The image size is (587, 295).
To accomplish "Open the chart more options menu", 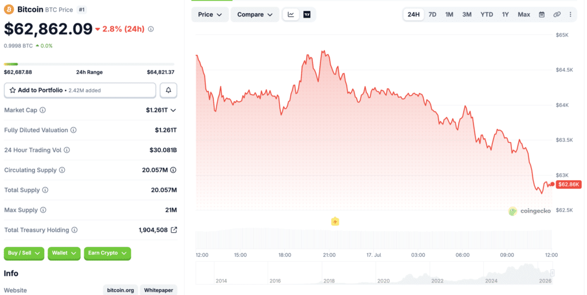I will coord(570,14).
